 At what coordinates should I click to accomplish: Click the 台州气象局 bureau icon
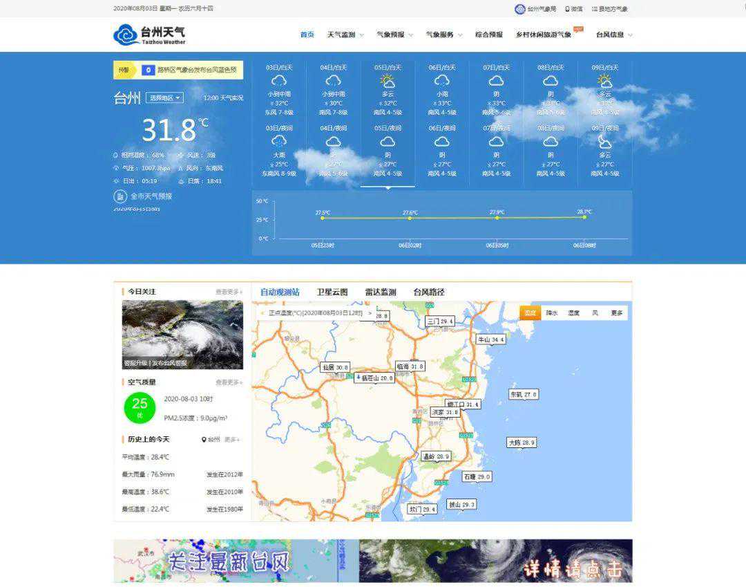[x=519, y=9]
